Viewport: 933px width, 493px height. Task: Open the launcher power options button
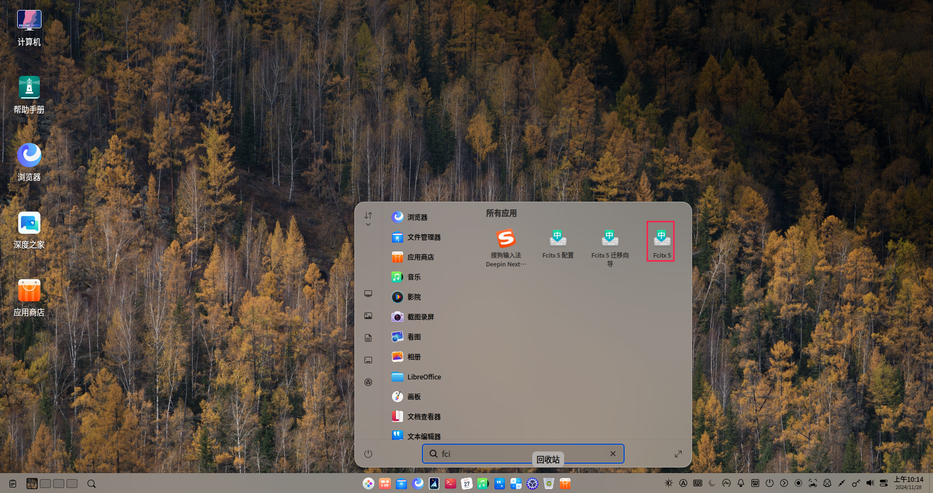click(368, 454)
